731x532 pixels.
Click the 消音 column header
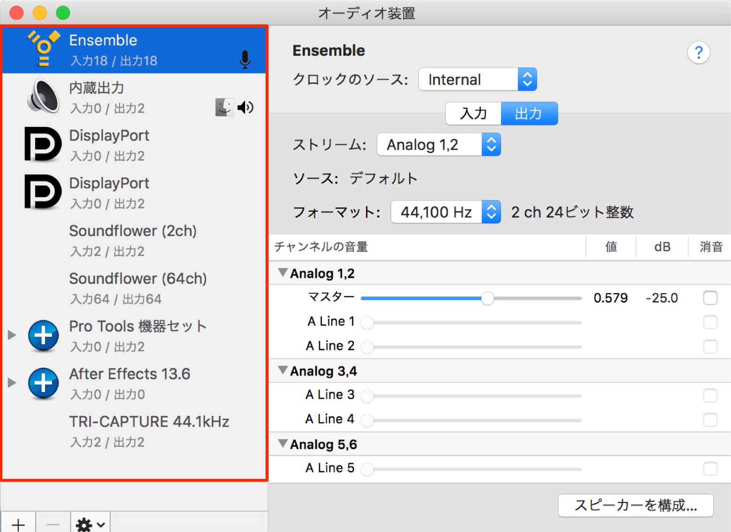[x=710, y=247]
